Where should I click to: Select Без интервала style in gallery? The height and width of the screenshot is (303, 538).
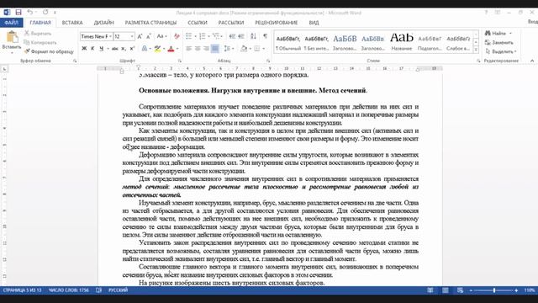click(x=316, y=43)
